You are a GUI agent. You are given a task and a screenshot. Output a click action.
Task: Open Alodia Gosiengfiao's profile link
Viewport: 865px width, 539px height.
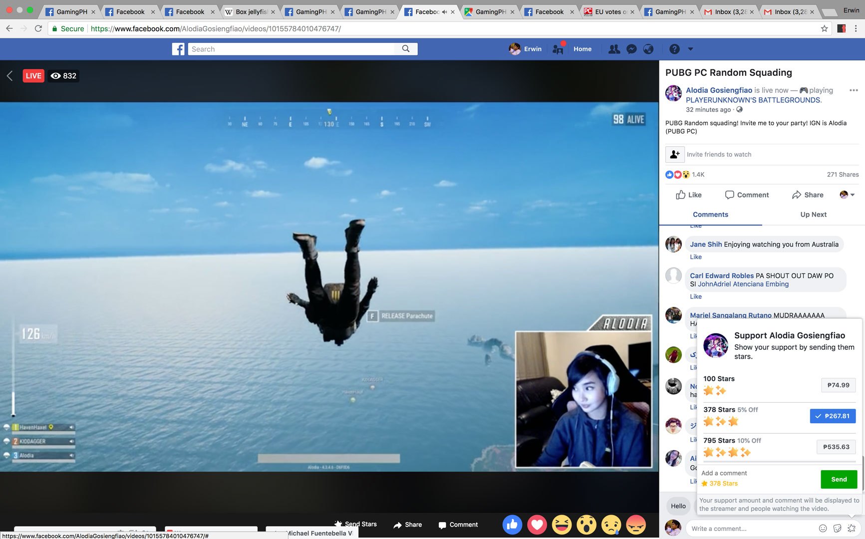point(719,90)
